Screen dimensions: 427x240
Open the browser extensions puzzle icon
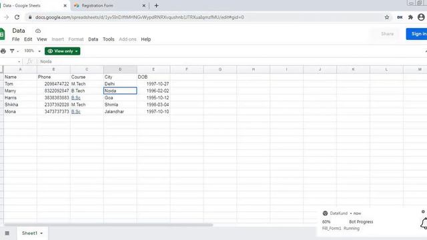pos(410,17)
